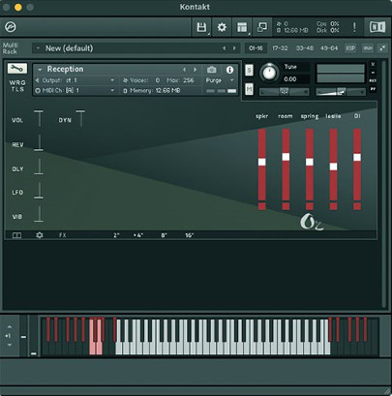The image size is (392, 396).
Task: Expand the Output channel dropdown
Action: click(x=75, y=80)
